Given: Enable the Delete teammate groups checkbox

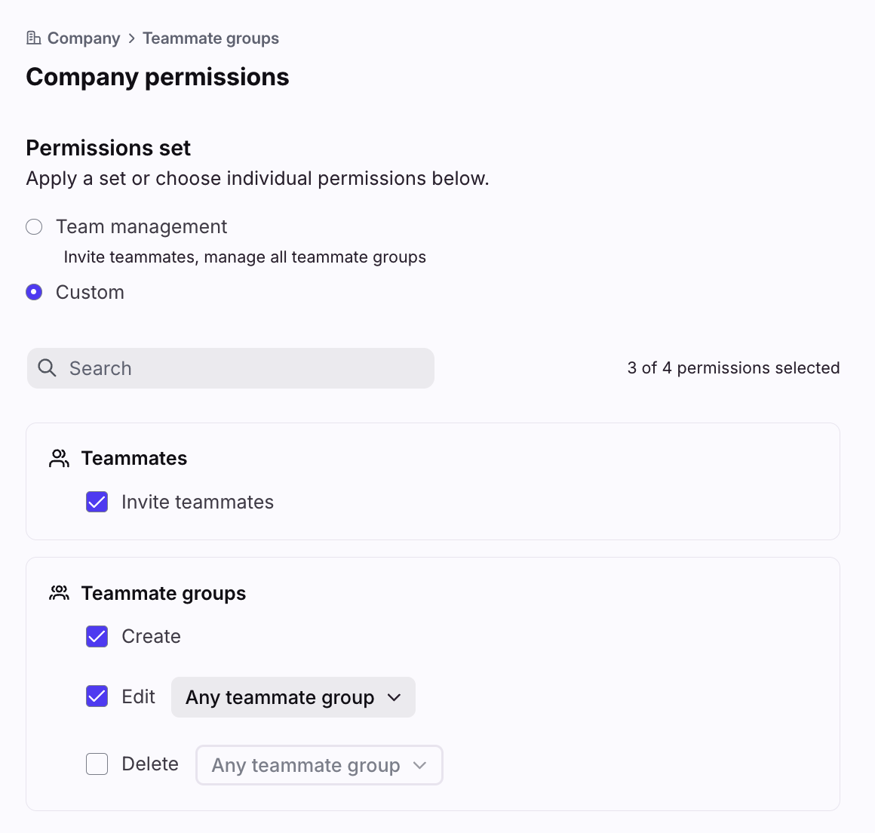Looking at the screenshot, I should pos(97,764).
